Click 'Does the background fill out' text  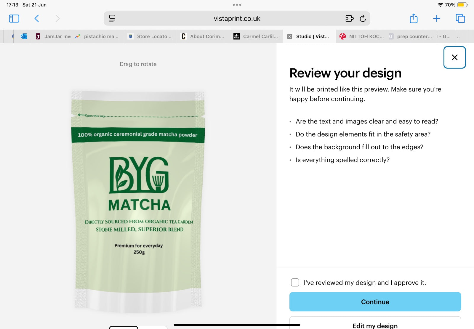pos(359,147)
